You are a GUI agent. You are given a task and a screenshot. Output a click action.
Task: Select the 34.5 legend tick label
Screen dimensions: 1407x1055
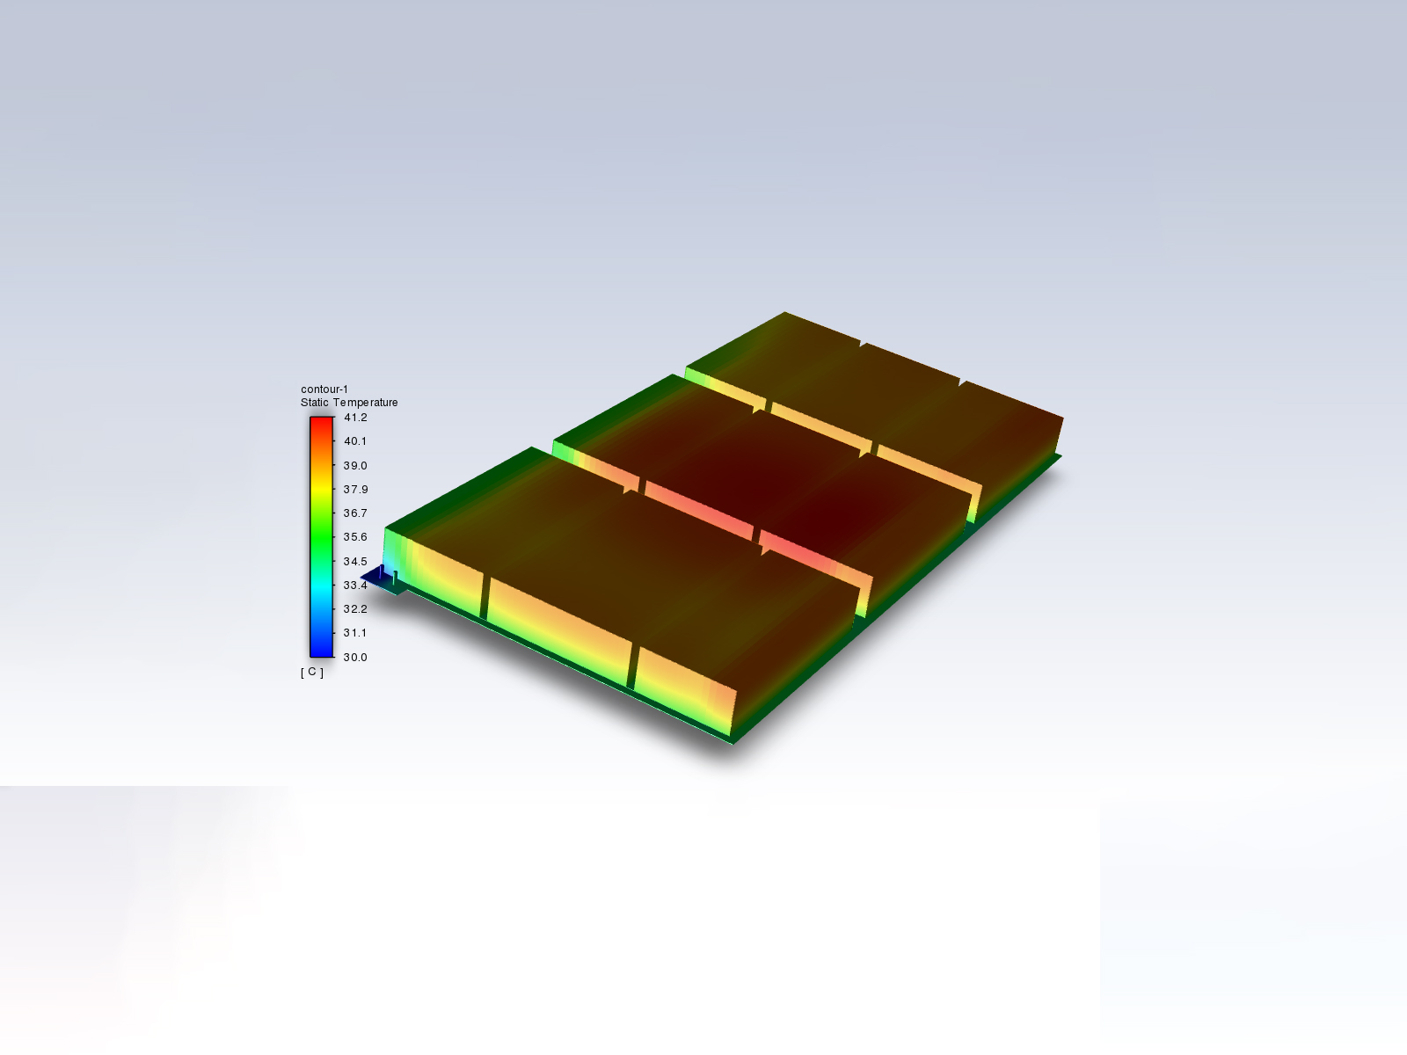click(355, 562)
